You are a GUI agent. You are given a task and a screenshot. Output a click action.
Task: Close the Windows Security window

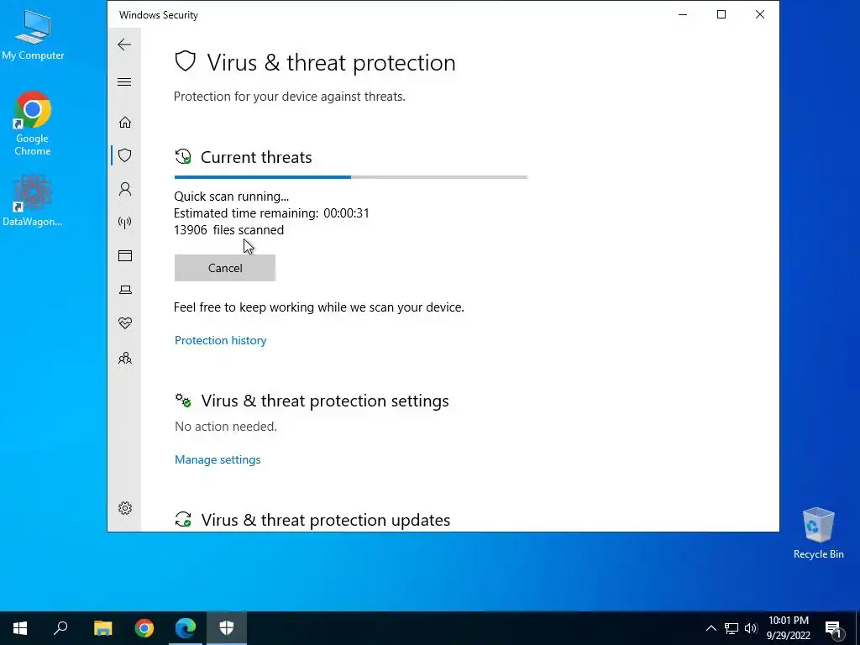coord(759,15)
